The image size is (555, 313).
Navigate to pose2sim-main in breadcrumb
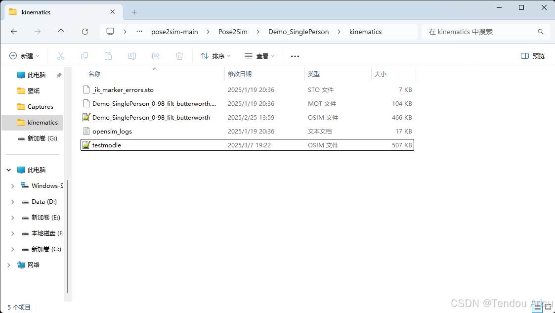[174, 32]
